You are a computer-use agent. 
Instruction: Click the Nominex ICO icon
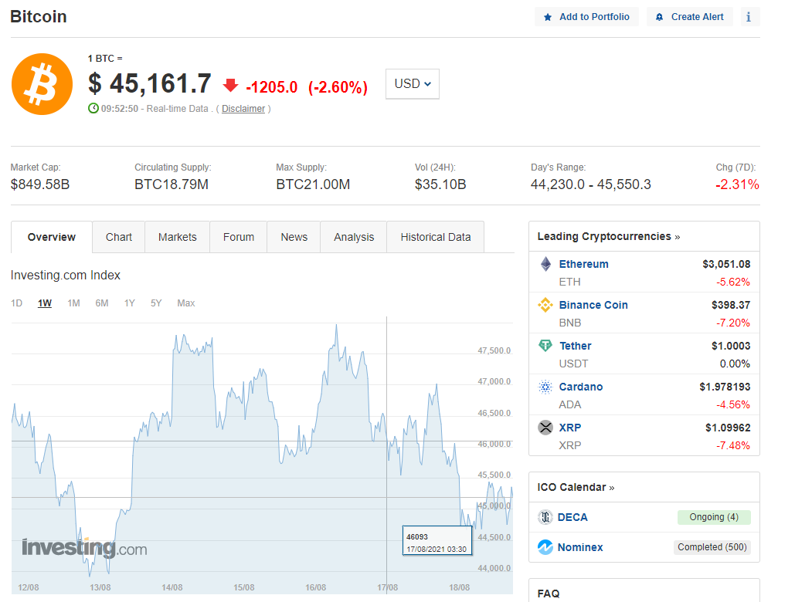click(545, 547)
